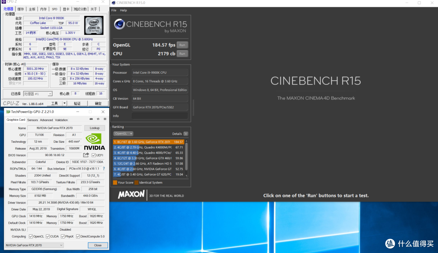Select ranking entry 5 ATI Radeon HD

coord(148,164)
